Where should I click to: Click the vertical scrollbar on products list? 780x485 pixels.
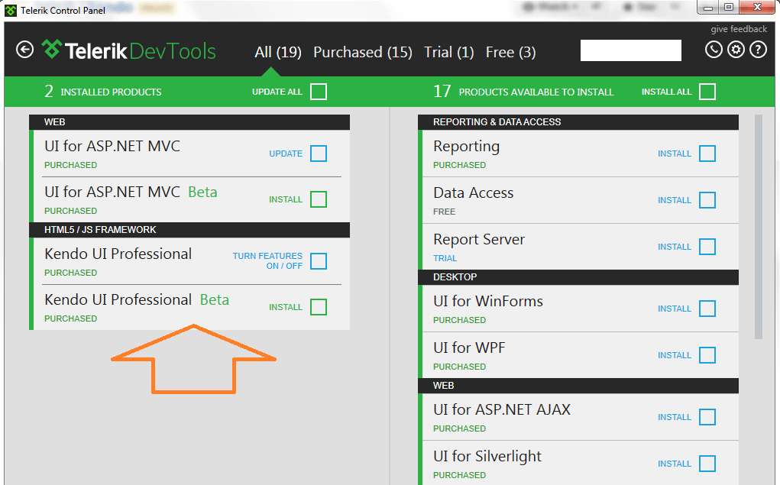click(x=759, y=227)
